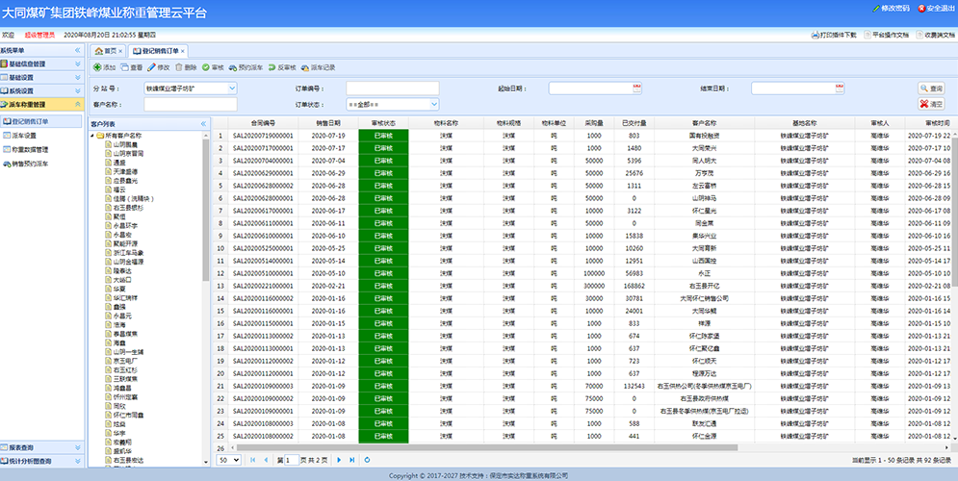
Task: Click the 打印插件下载 printer icon
Action: click(x=816, y=35)
